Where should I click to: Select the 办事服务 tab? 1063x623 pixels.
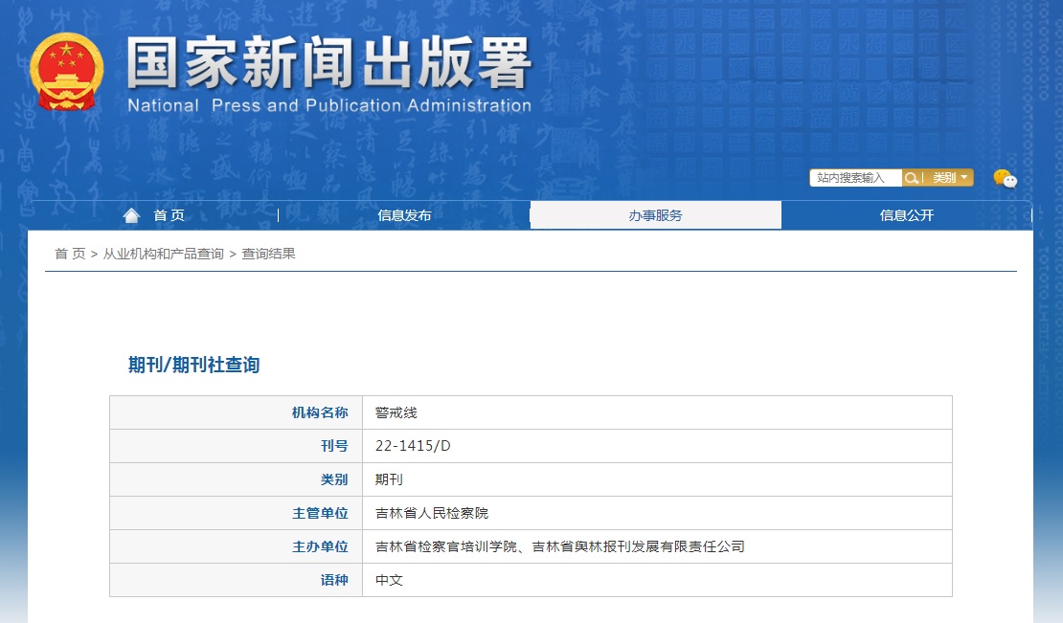pos(656,215)
